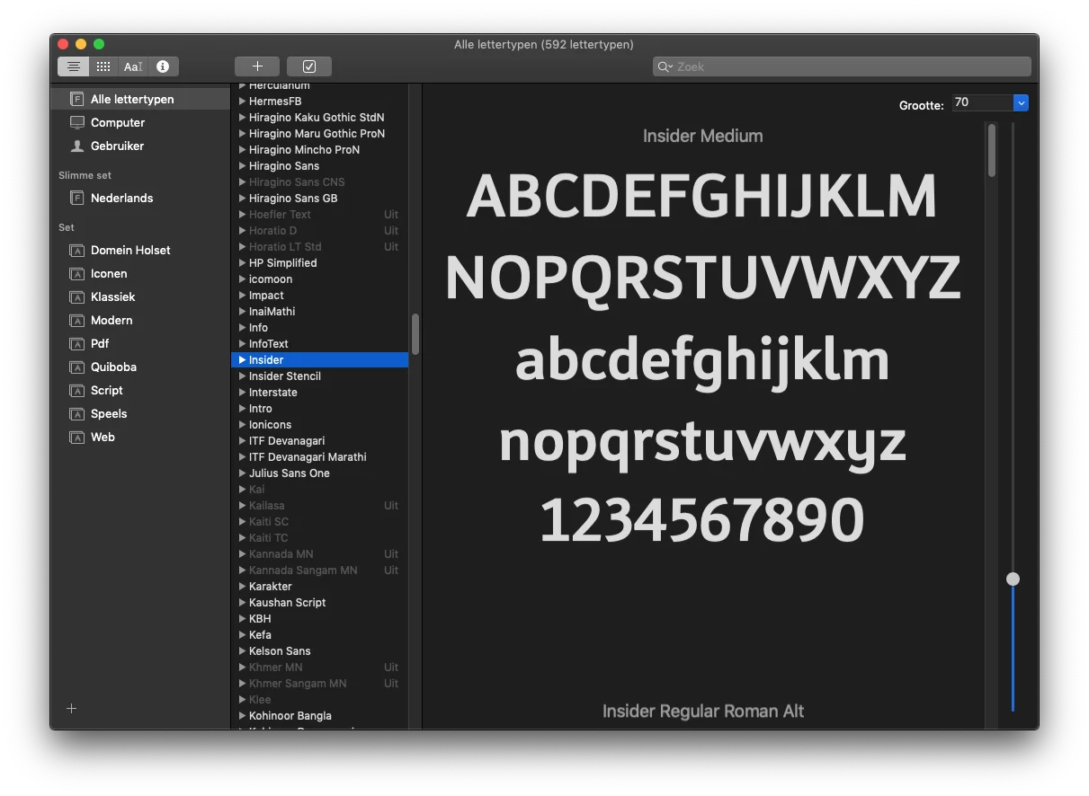The image size is (1089, 796).
Task: Add new collection with bottom plus
Action: [72, 708]
